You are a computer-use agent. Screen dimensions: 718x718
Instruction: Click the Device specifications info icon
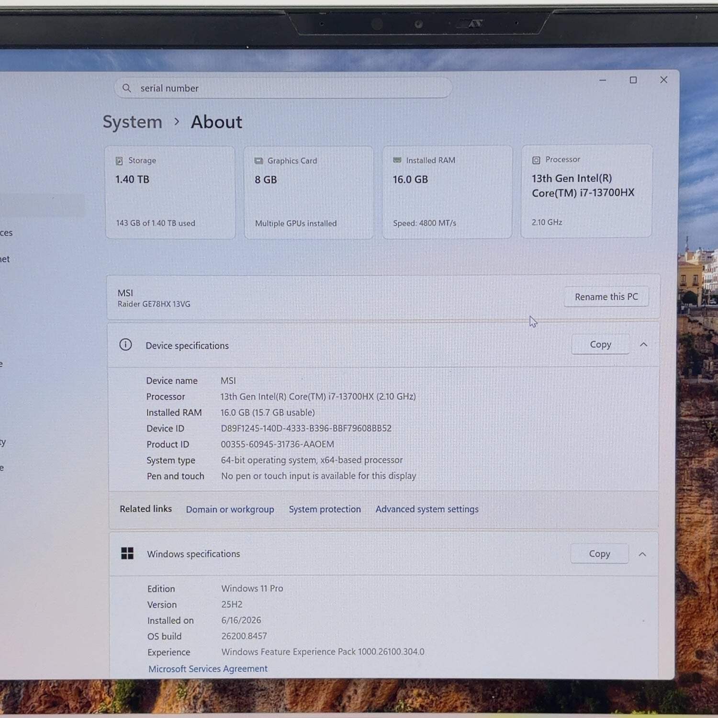[x=125, y=345]
